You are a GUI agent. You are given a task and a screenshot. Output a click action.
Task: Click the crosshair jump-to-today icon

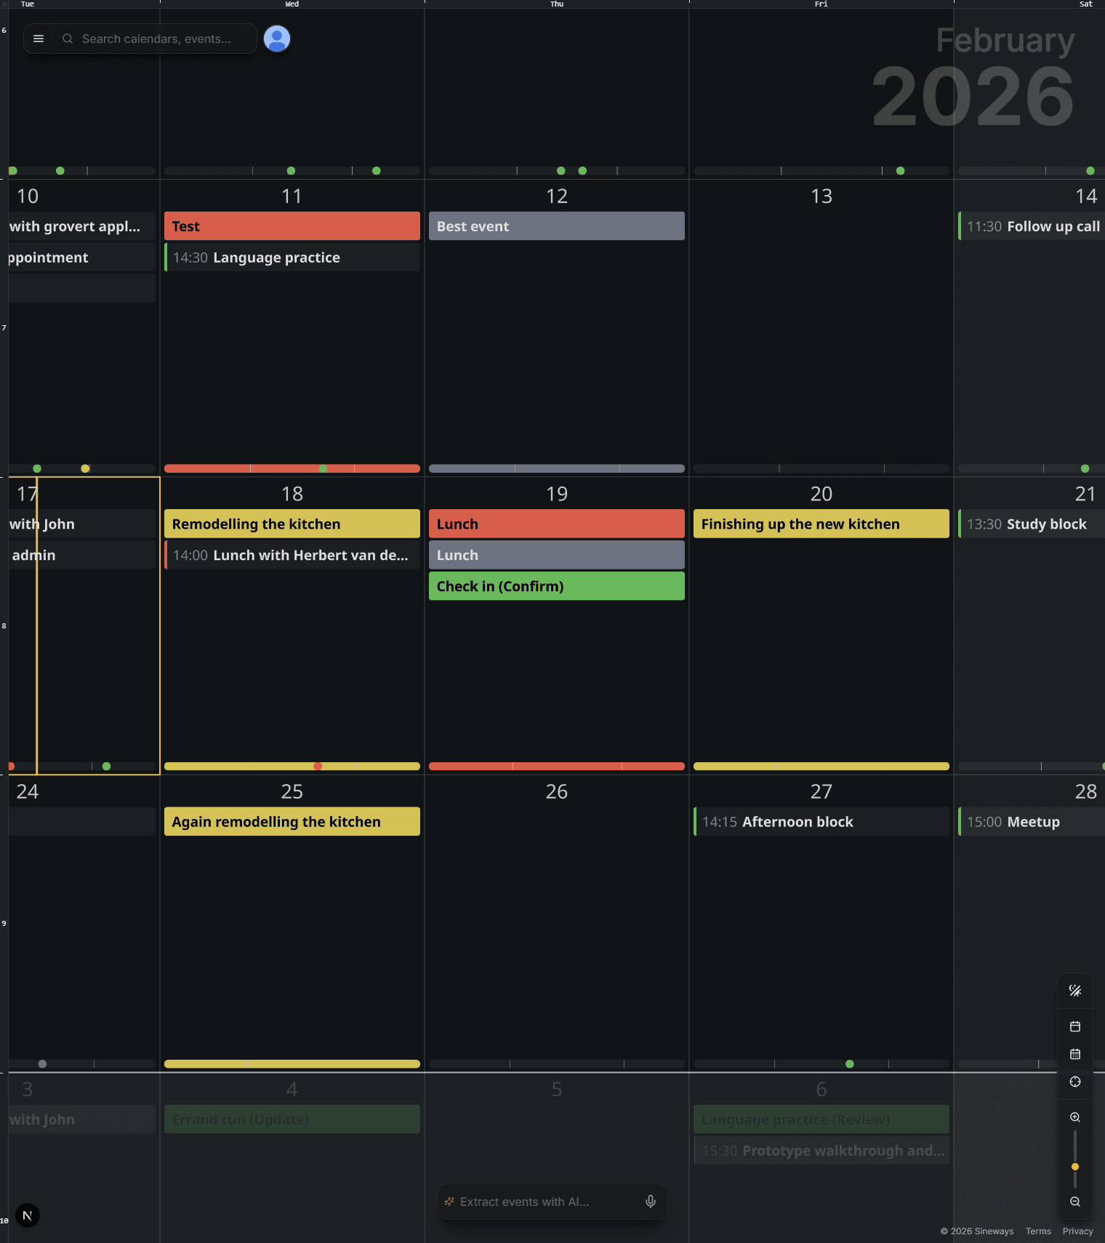[1074, 1082]
